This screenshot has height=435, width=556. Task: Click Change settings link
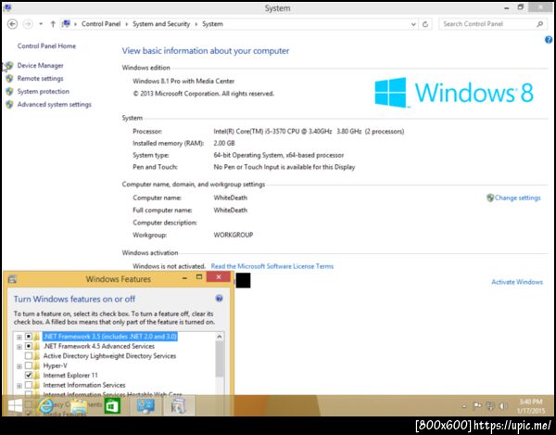pyautogui.click(x=518, y=198)
